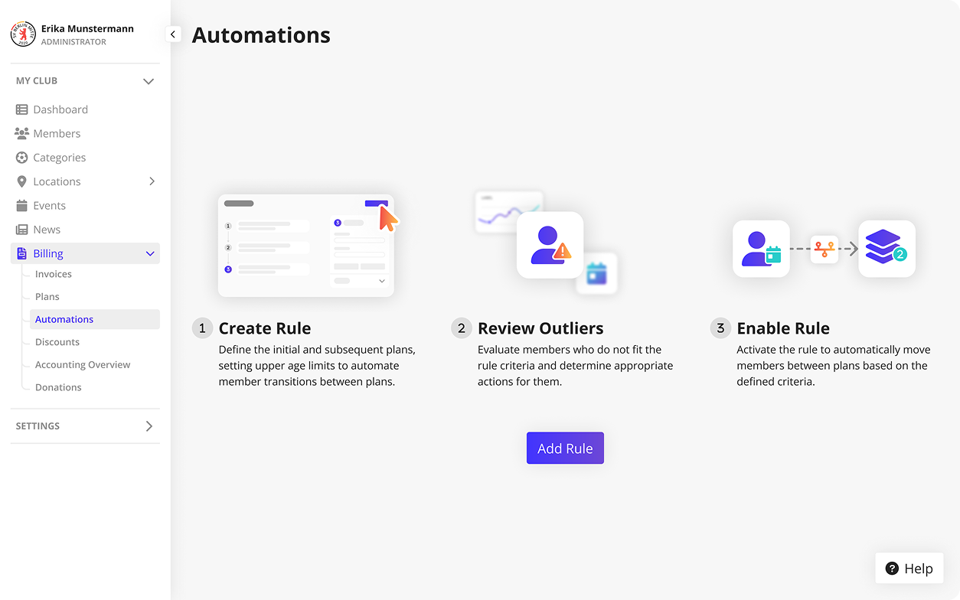Screen dimensions: 960x600
Task: Click the Locations pin icon
Action: pos(21,181)
